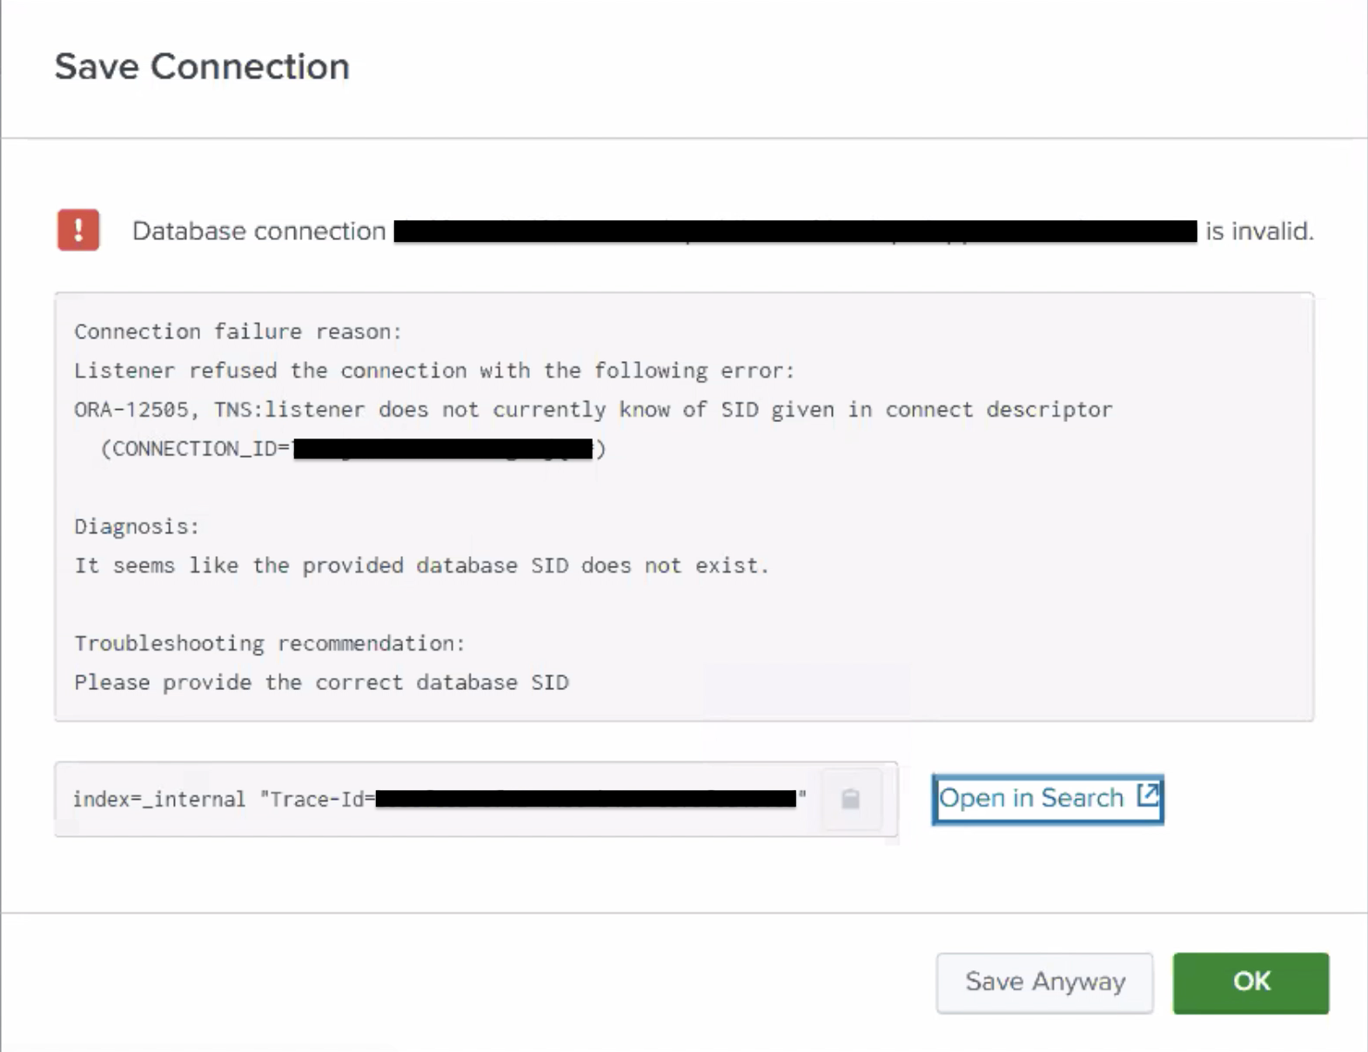Click the "Connection failure reason:" line
Screen dimensions: 1368x1052
pos(238,332)
